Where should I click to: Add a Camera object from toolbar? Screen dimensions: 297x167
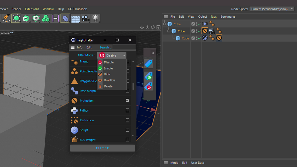coord(85,18)
